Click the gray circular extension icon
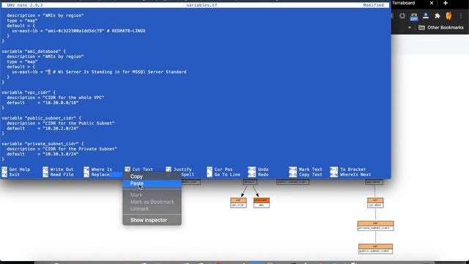Viewport: 469px width, 264px height. (x=402, y=16)
